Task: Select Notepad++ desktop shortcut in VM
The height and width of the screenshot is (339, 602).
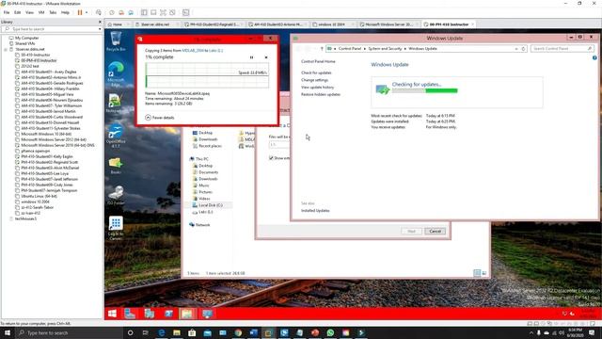Action: pos(116,103)
